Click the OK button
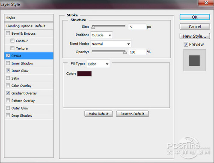The width and height of the screenshot is (214, 163). coord(195,17)
